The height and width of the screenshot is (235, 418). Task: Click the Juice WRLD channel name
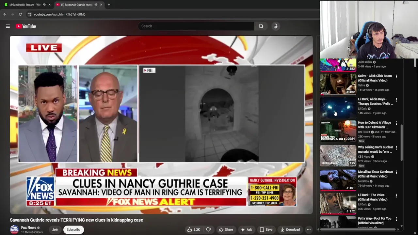365,62
